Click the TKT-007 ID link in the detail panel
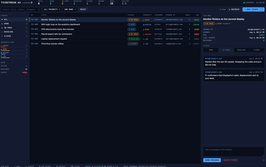Viewport: 266px width, 167px height. pyautogui.click(x=207, y=16)
